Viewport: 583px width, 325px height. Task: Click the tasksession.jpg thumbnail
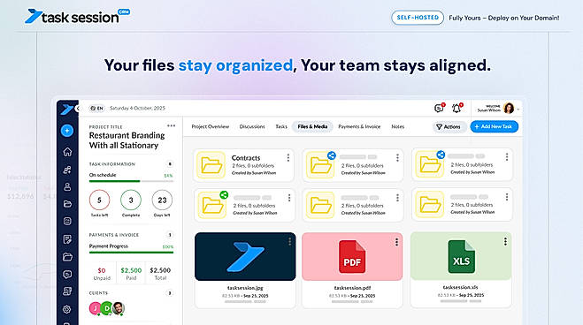tap(245, 256)
